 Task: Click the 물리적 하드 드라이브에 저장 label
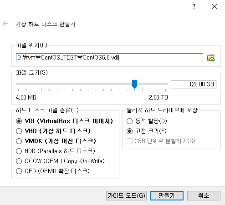tap(162, 110)
